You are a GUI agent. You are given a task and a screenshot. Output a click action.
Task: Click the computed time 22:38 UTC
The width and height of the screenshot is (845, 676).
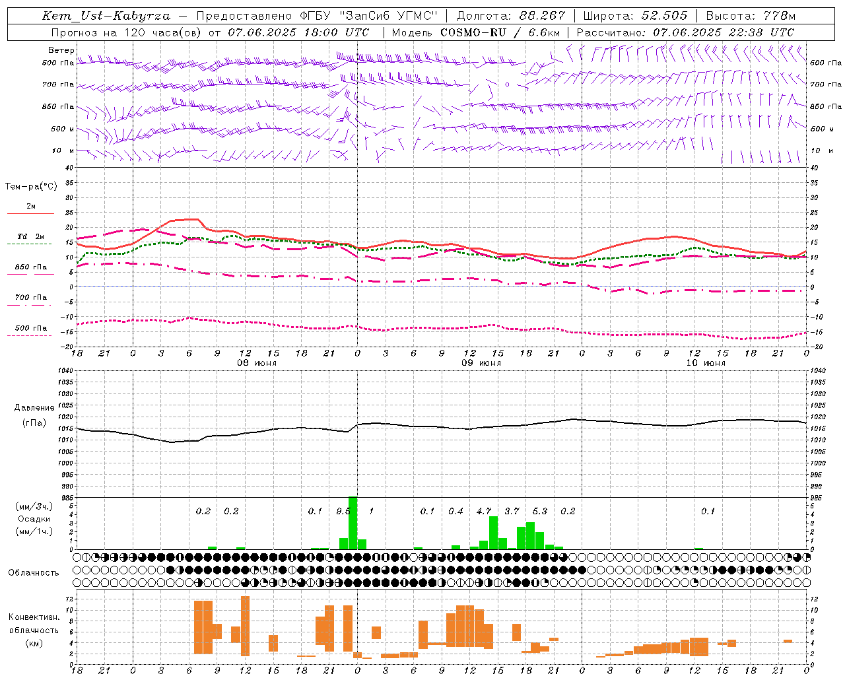point(761,32)
